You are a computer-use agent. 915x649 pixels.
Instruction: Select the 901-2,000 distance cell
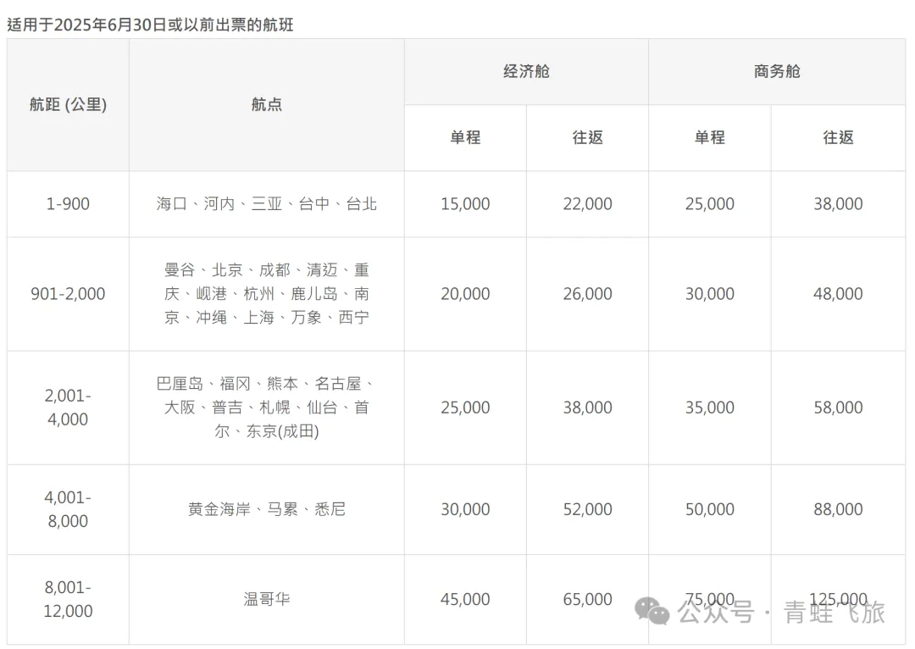[x=68, y=294]
